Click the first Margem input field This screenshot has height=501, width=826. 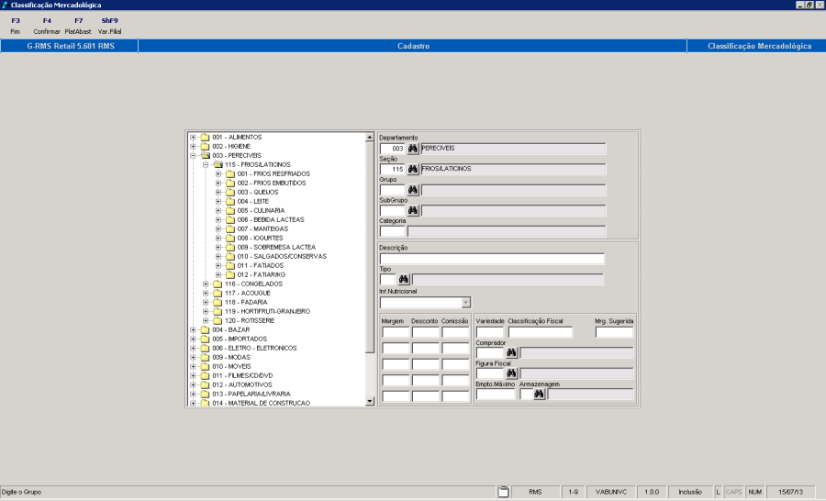(395, 332)
